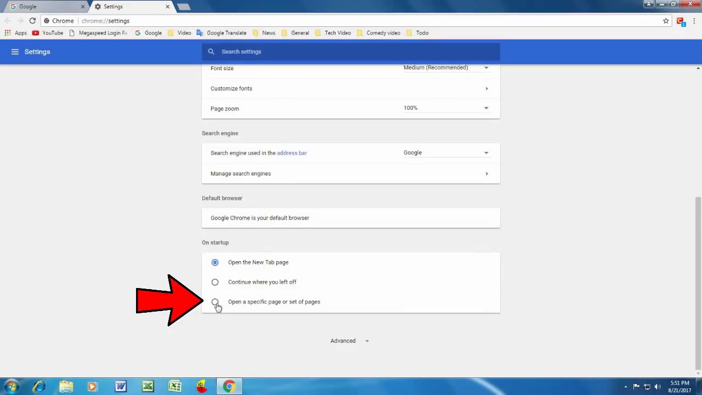Open Chrome's three-dot menu
Viewport: 702px width, 395px height.
[695, 21]
